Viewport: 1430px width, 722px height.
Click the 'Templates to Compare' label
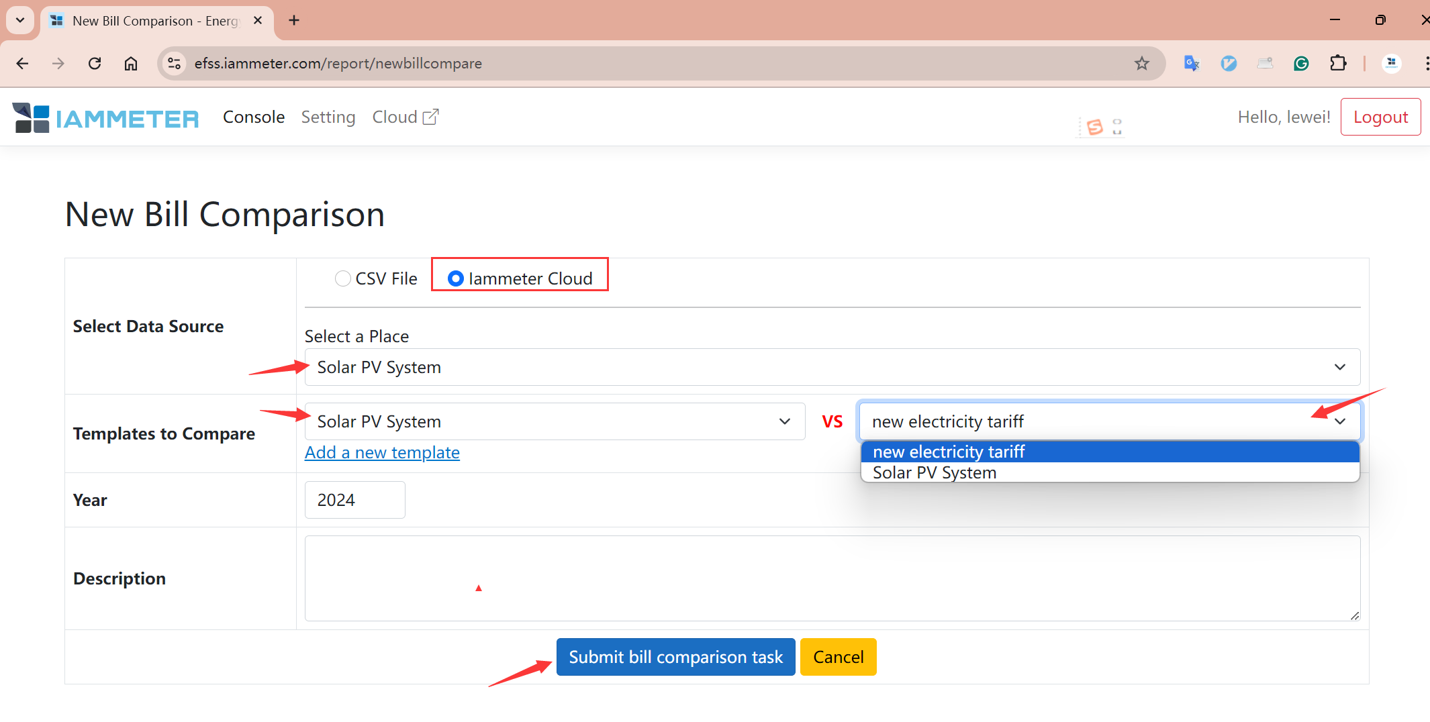[x=164, y=433]
